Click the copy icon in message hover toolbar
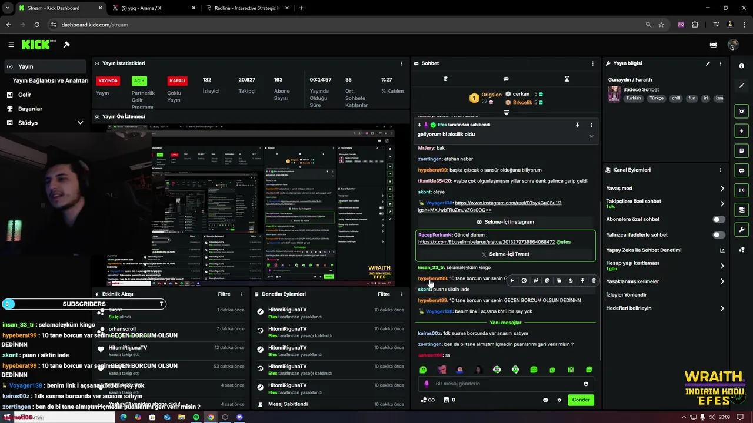The height and width of the screenshot is (423, 753). click(559, 281)
